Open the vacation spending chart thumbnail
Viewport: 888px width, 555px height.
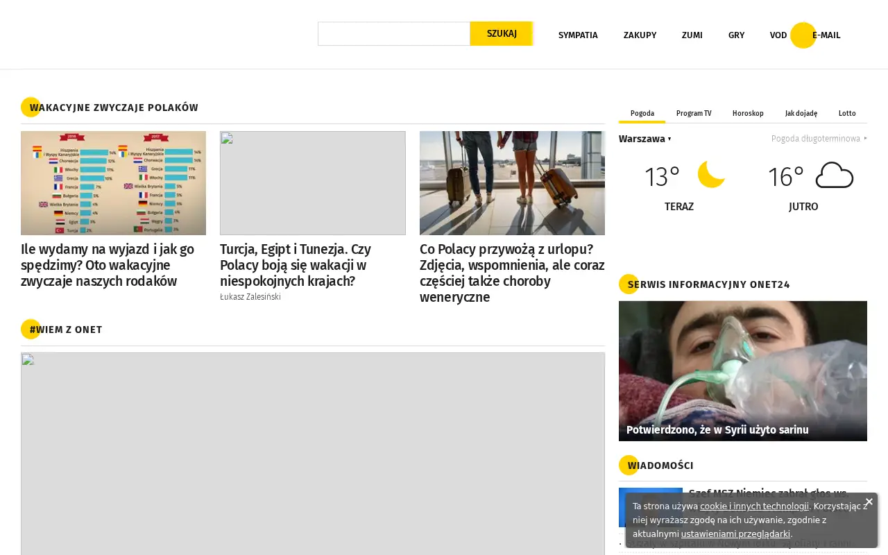pyautogui.click(x=113, y=183)
